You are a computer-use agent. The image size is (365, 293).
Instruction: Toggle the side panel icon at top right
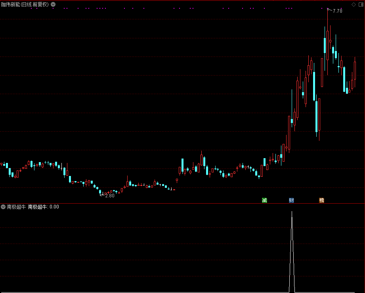pos(361,5)
